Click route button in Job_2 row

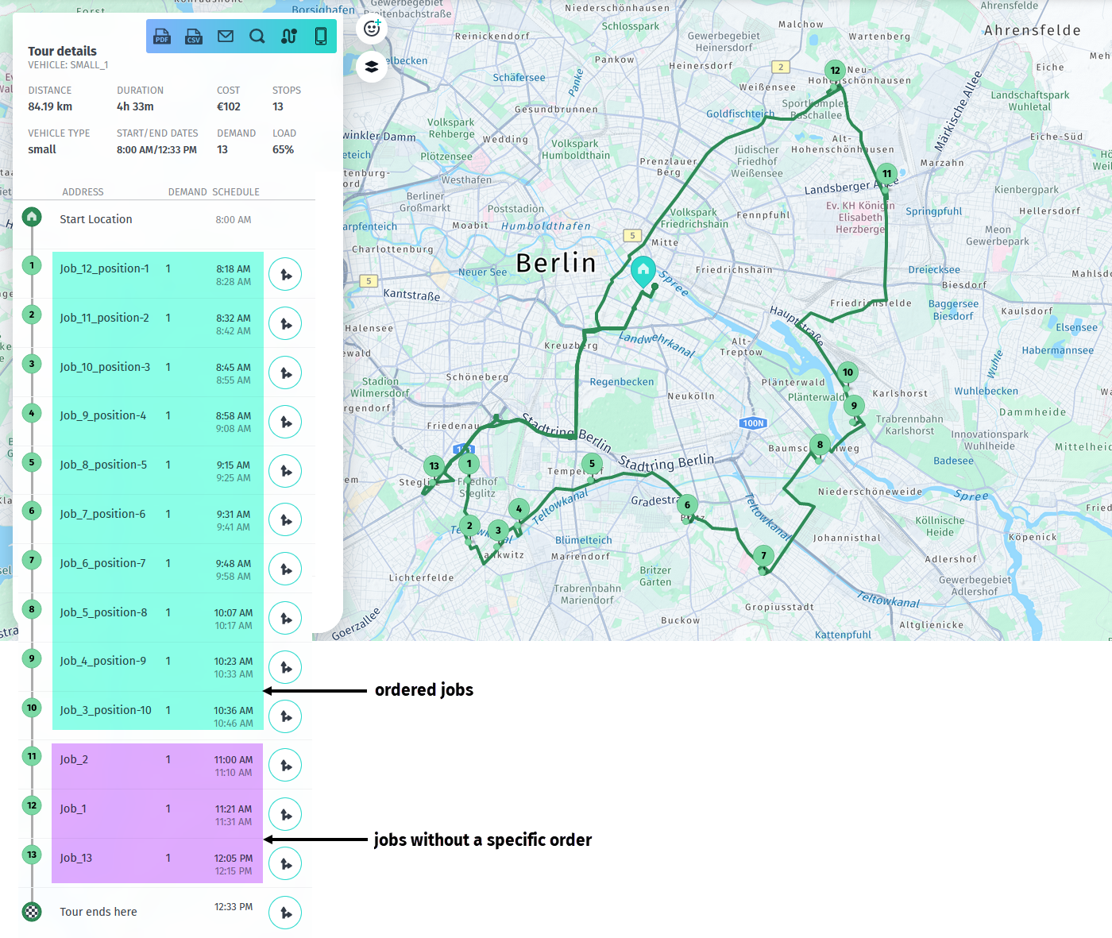(285, 766)
